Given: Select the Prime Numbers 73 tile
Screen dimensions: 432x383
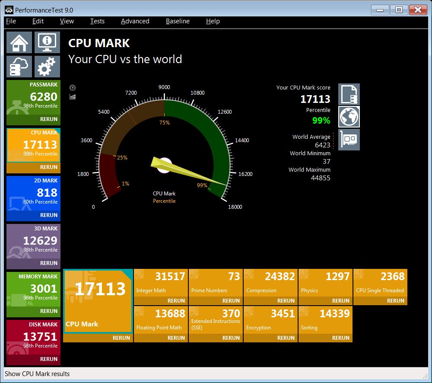Looking at the screenshot, I should [x=216, y=283].
